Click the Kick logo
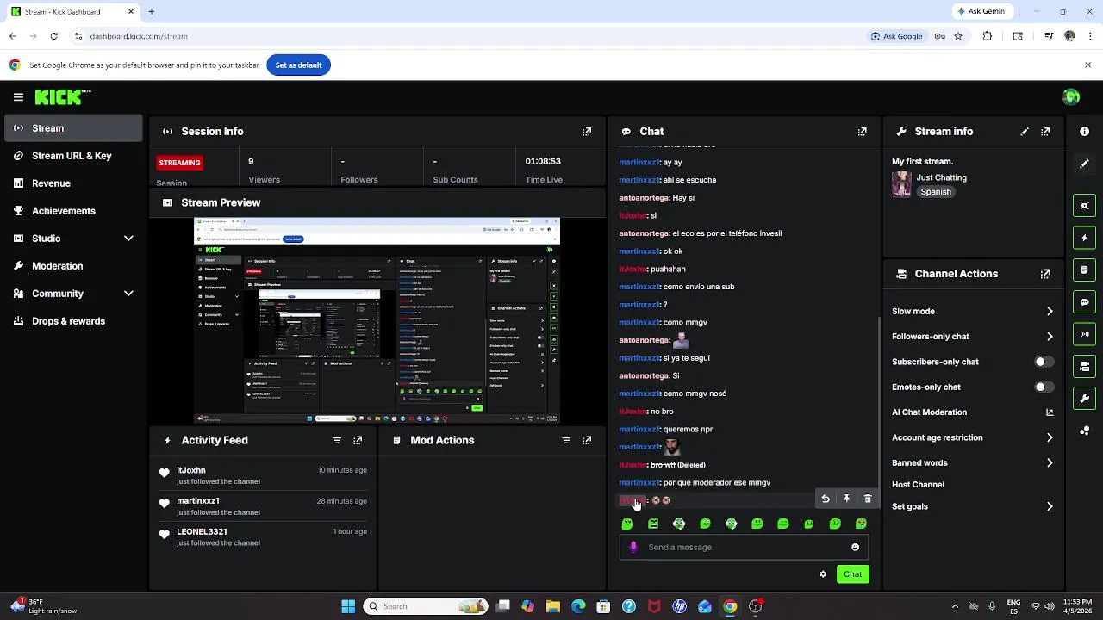This screenshot has width=1103, height=620. coord(63,97)
